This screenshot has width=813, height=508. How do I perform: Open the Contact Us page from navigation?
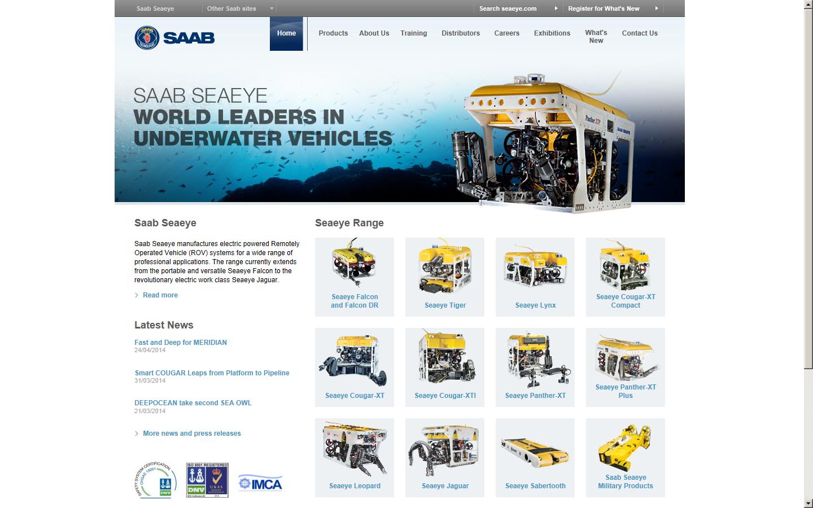640,33
